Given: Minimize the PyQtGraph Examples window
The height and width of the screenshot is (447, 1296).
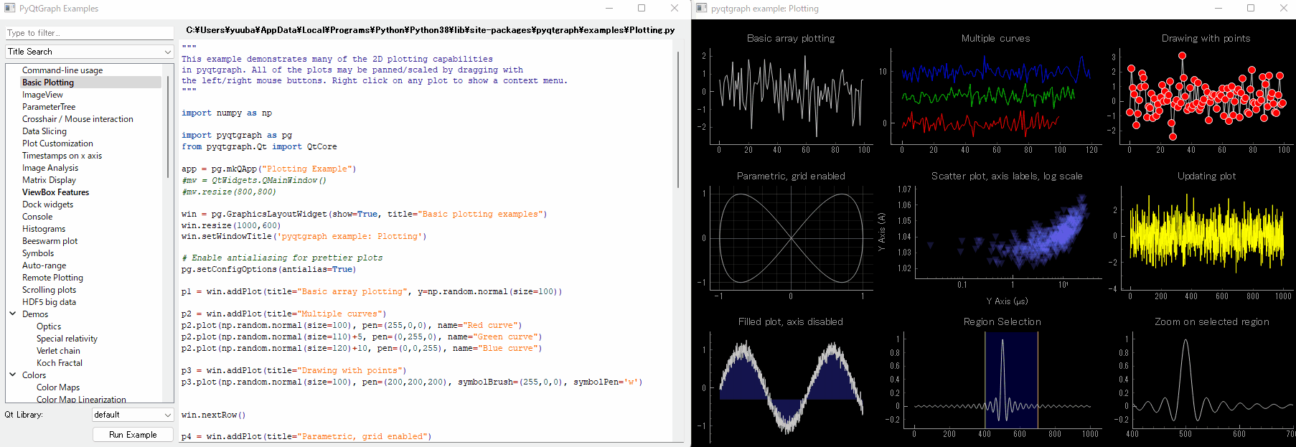Looking at the screenshot, I should click(609, 9).
